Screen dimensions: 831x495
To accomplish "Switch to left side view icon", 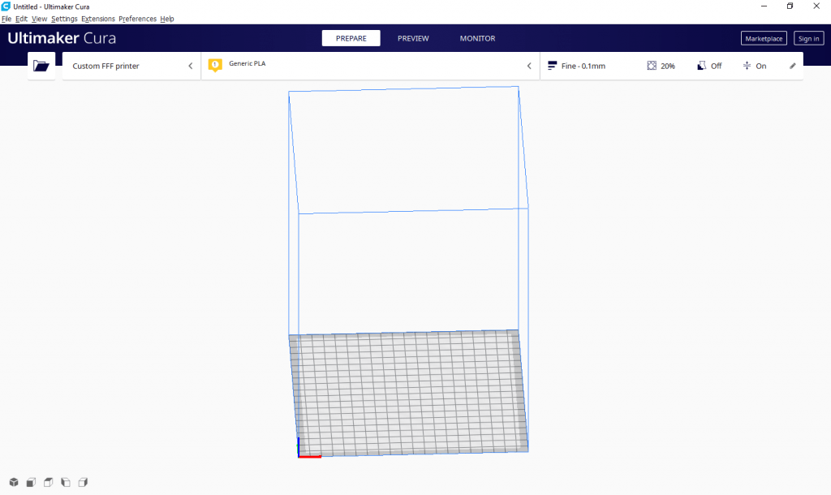I will [x=66, y=482].
